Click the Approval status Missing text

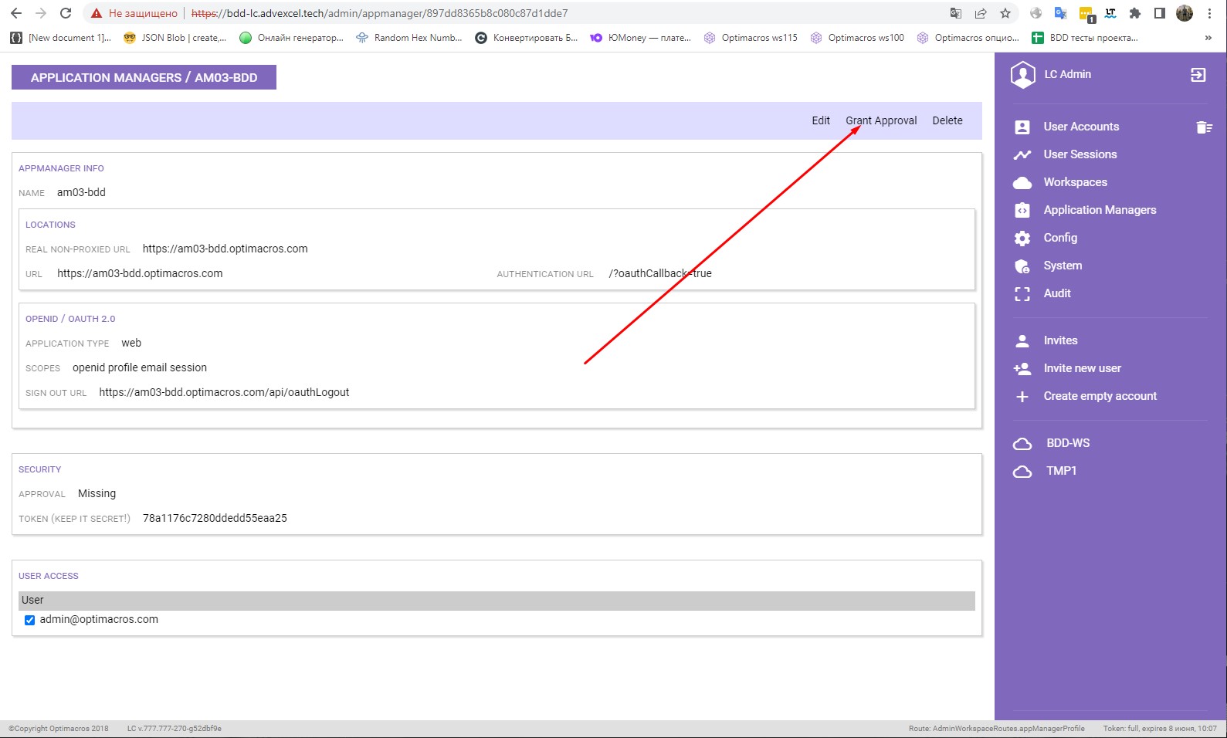(x=97, y=493)
